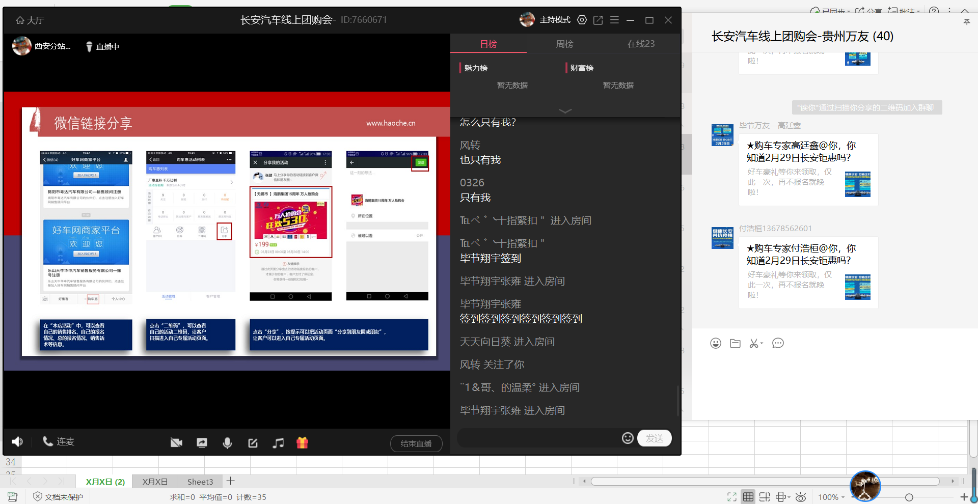The height and width of the screenshot is (504, 978).
Task: Select row 34 header in spreadsheet
Action: (11, 462)
